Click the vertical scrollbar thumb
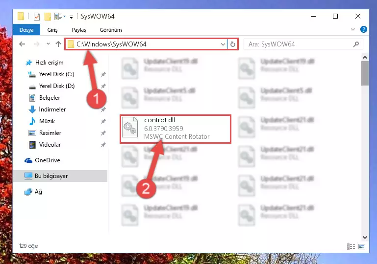This screenshot has height=264, width=377. [365, 73]
